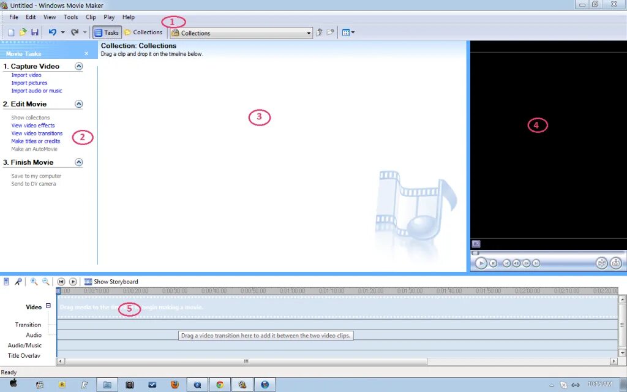Click the Firefox icon in taskbar
Image resolution: width=627 pixels, height=392 pixels.
[175, 385]
